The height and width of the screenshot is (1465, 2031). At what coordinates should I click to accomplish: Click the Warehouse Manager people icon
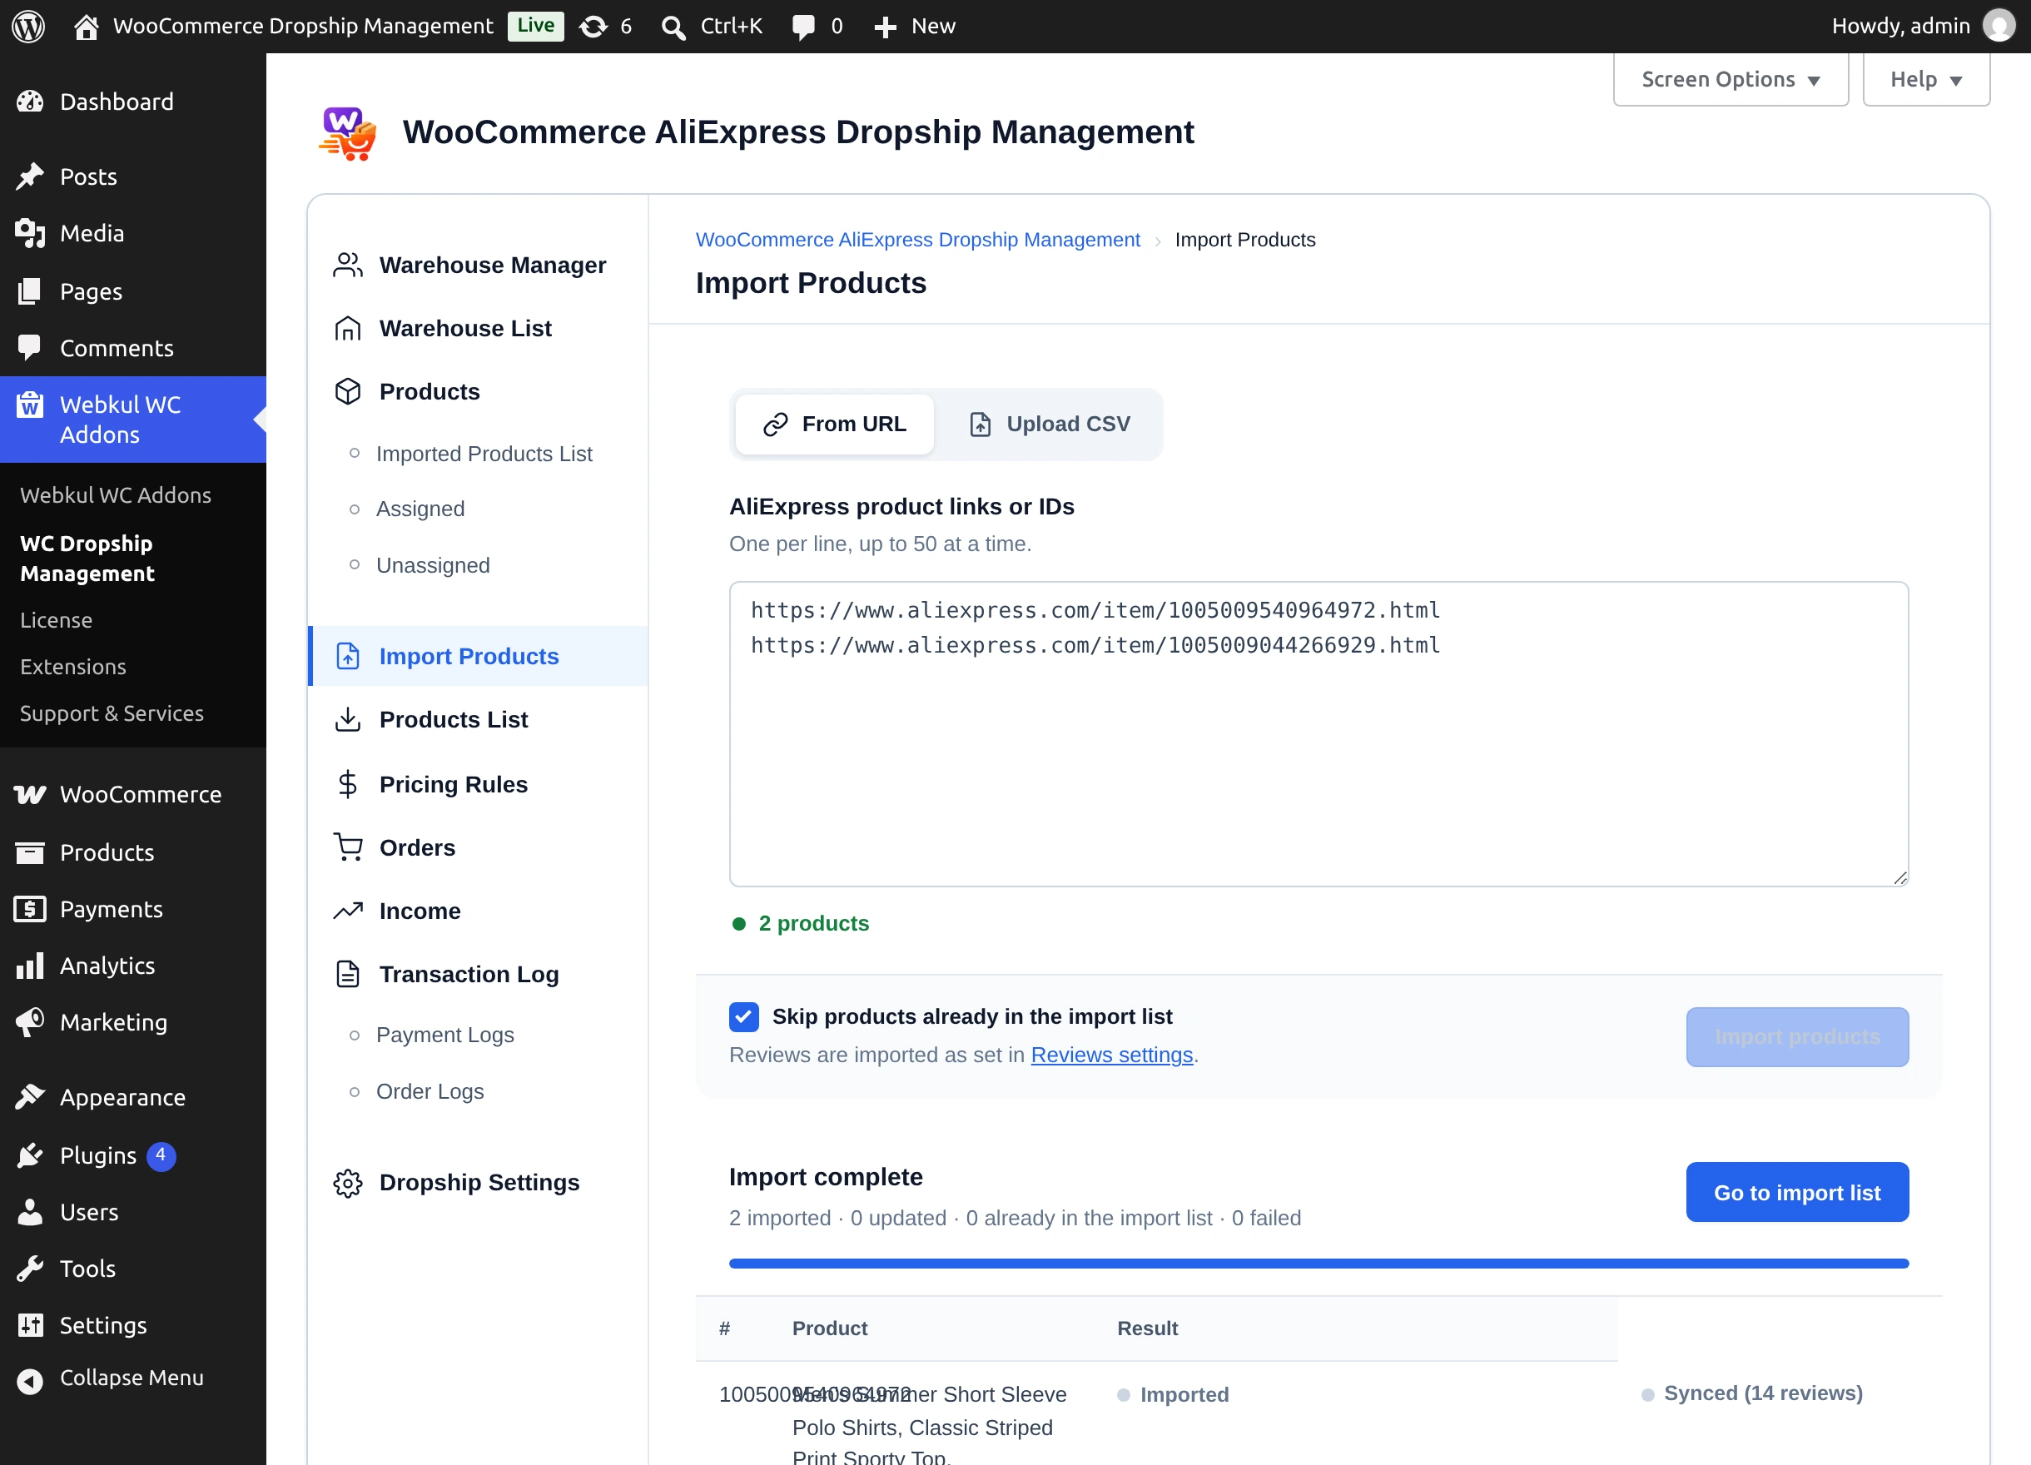click(347, 265)
